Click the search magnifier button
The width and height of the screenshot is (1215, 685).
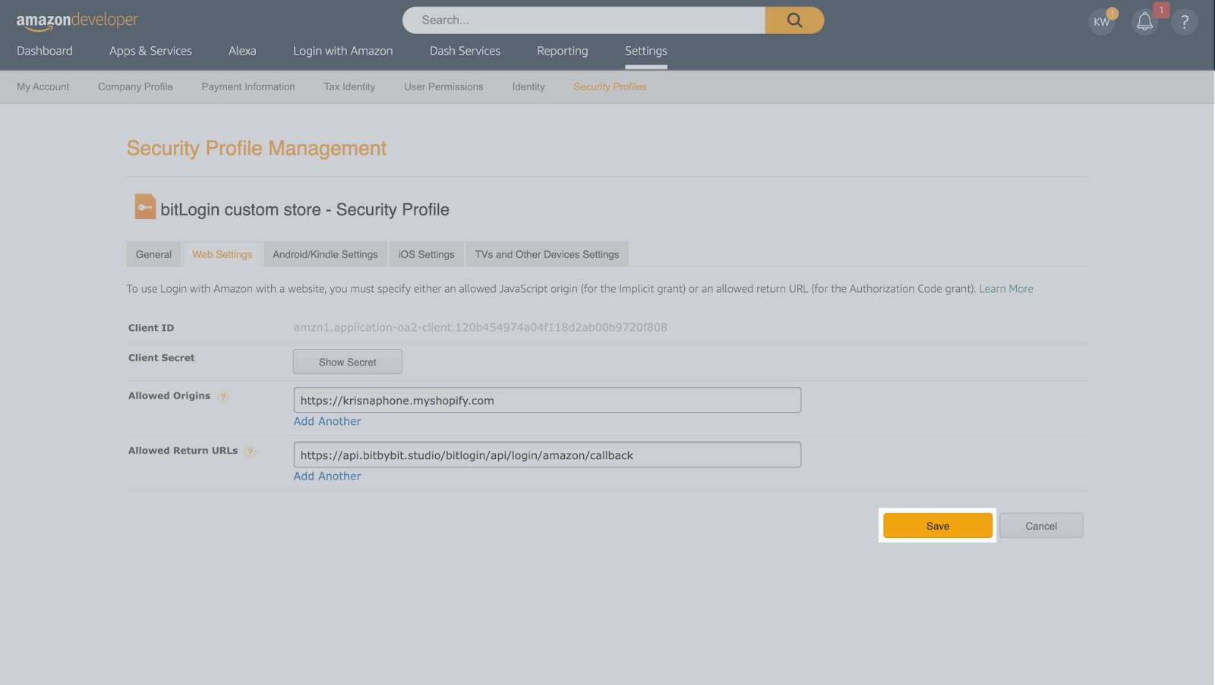click(x=794, y=20)
